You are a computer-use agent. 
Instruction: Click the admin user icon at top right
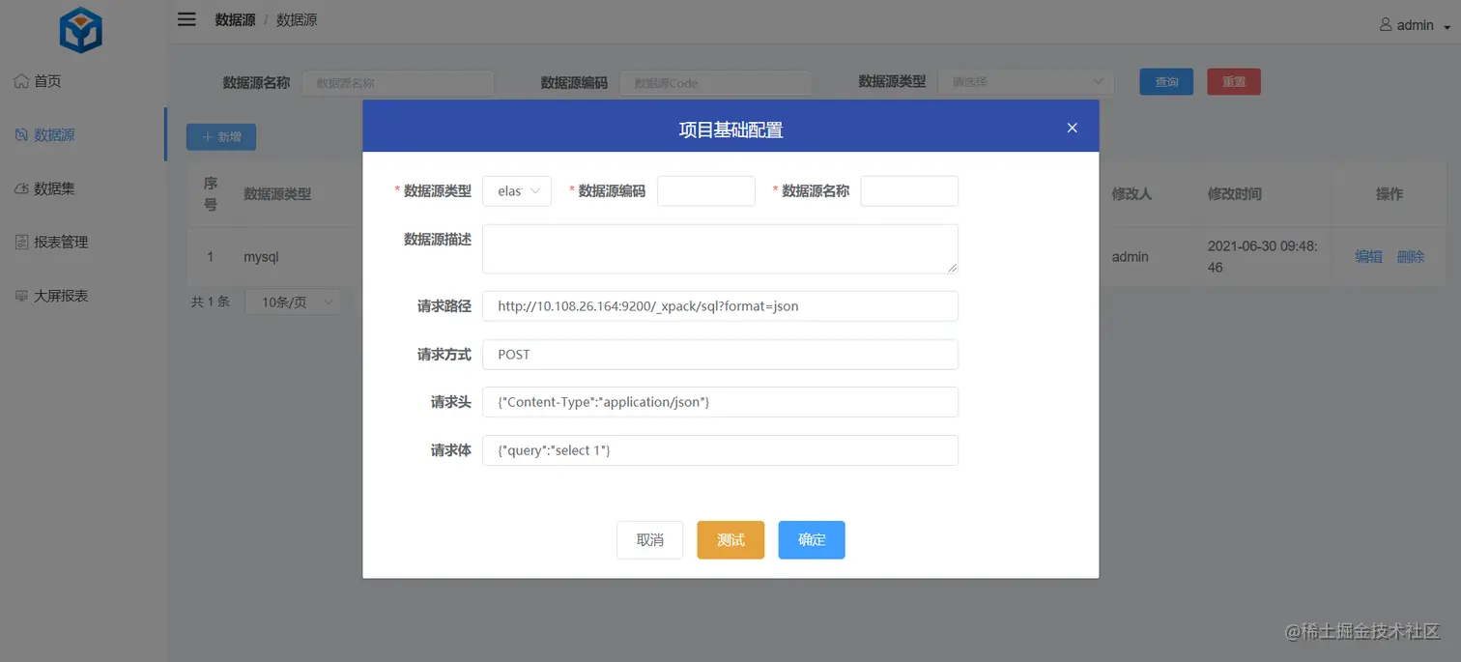[1386, 24]
